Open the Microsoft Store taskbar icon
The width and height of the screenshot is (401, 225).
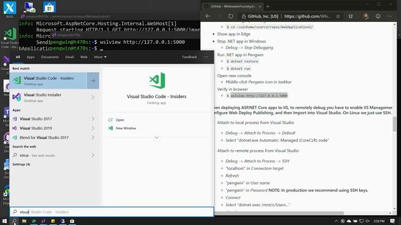(72, 221)
